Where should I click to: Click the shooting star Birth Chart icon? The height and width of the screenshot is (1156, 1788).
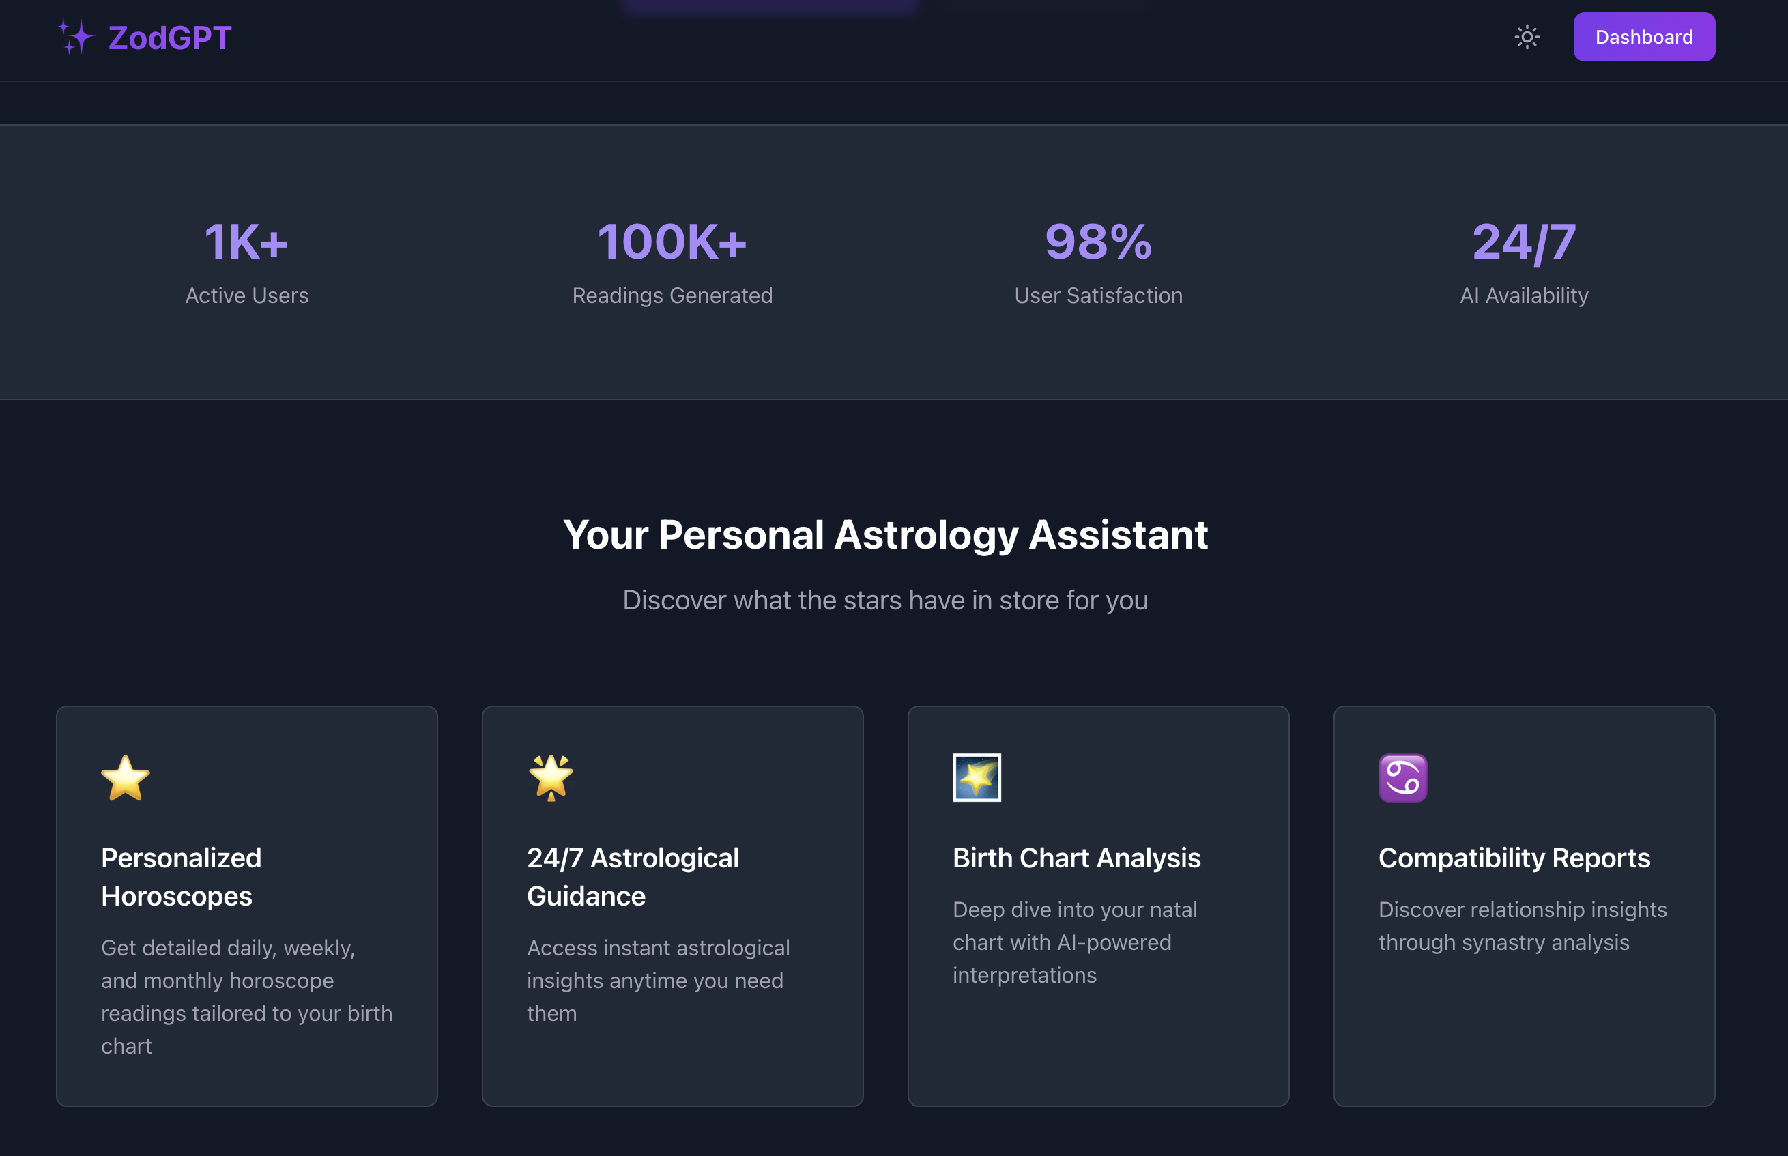tap(977, 778)
